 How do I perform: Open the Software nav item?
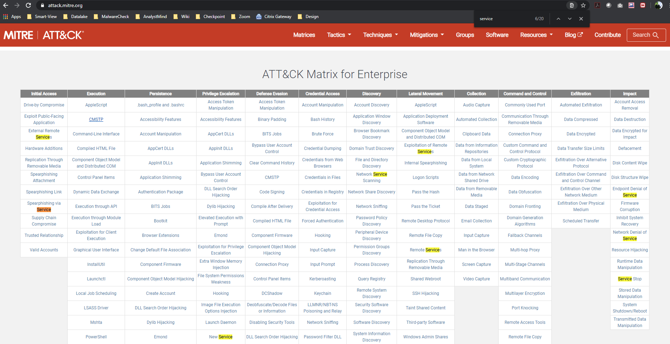497,35
